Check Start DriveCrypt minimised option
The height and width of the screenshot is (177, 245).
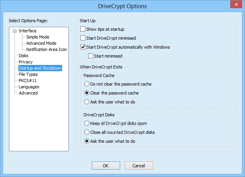click(83, 38)
